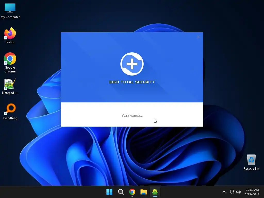Screen dimensions: 264x198
Task: Open File Explorer from the taskbar
Action: [144, 192]
